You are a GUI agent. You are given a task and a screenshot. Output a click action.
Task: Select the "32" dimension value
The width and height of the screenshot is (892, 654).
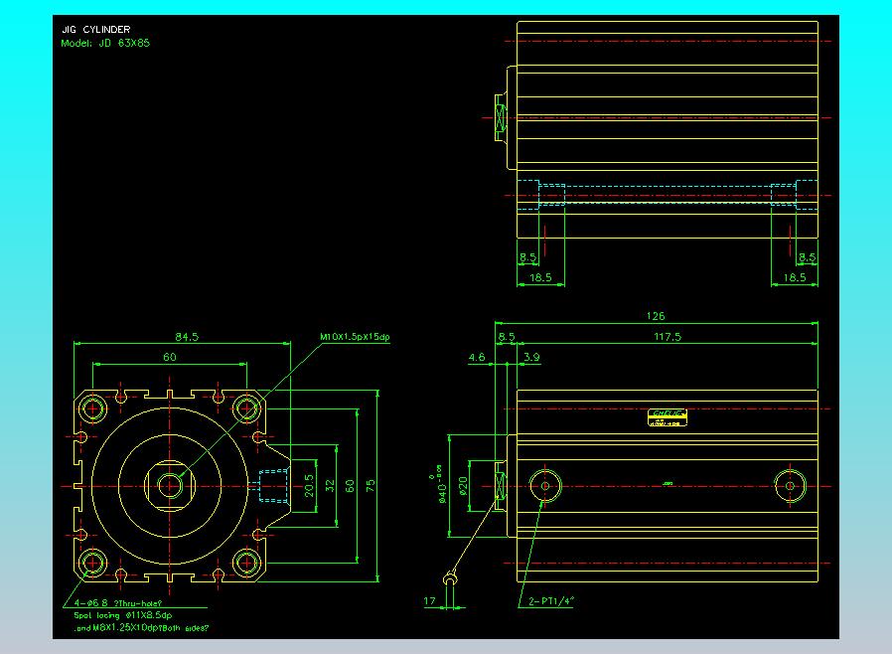pyautogui.click(x=330, y=485)
